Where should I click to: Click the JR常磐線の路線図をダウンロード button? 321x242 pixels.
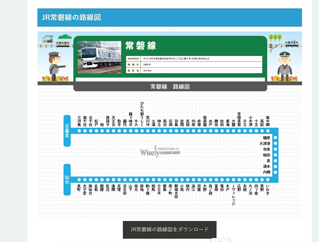[170, 229]
